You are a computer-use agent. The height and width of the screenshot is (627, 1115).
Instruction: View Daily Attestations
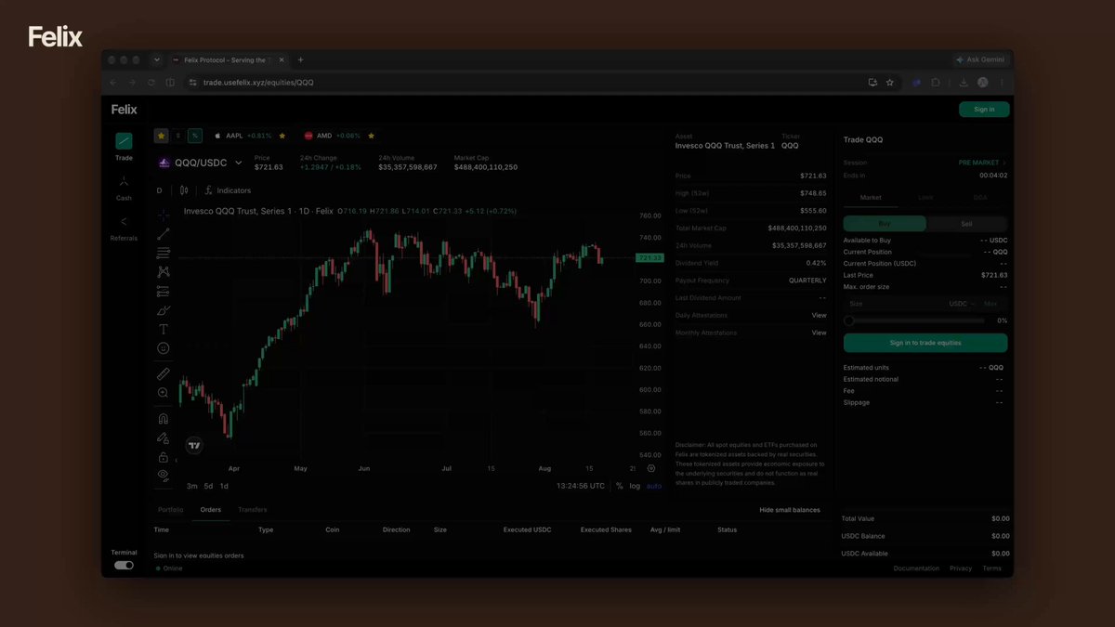coord(819,316)
